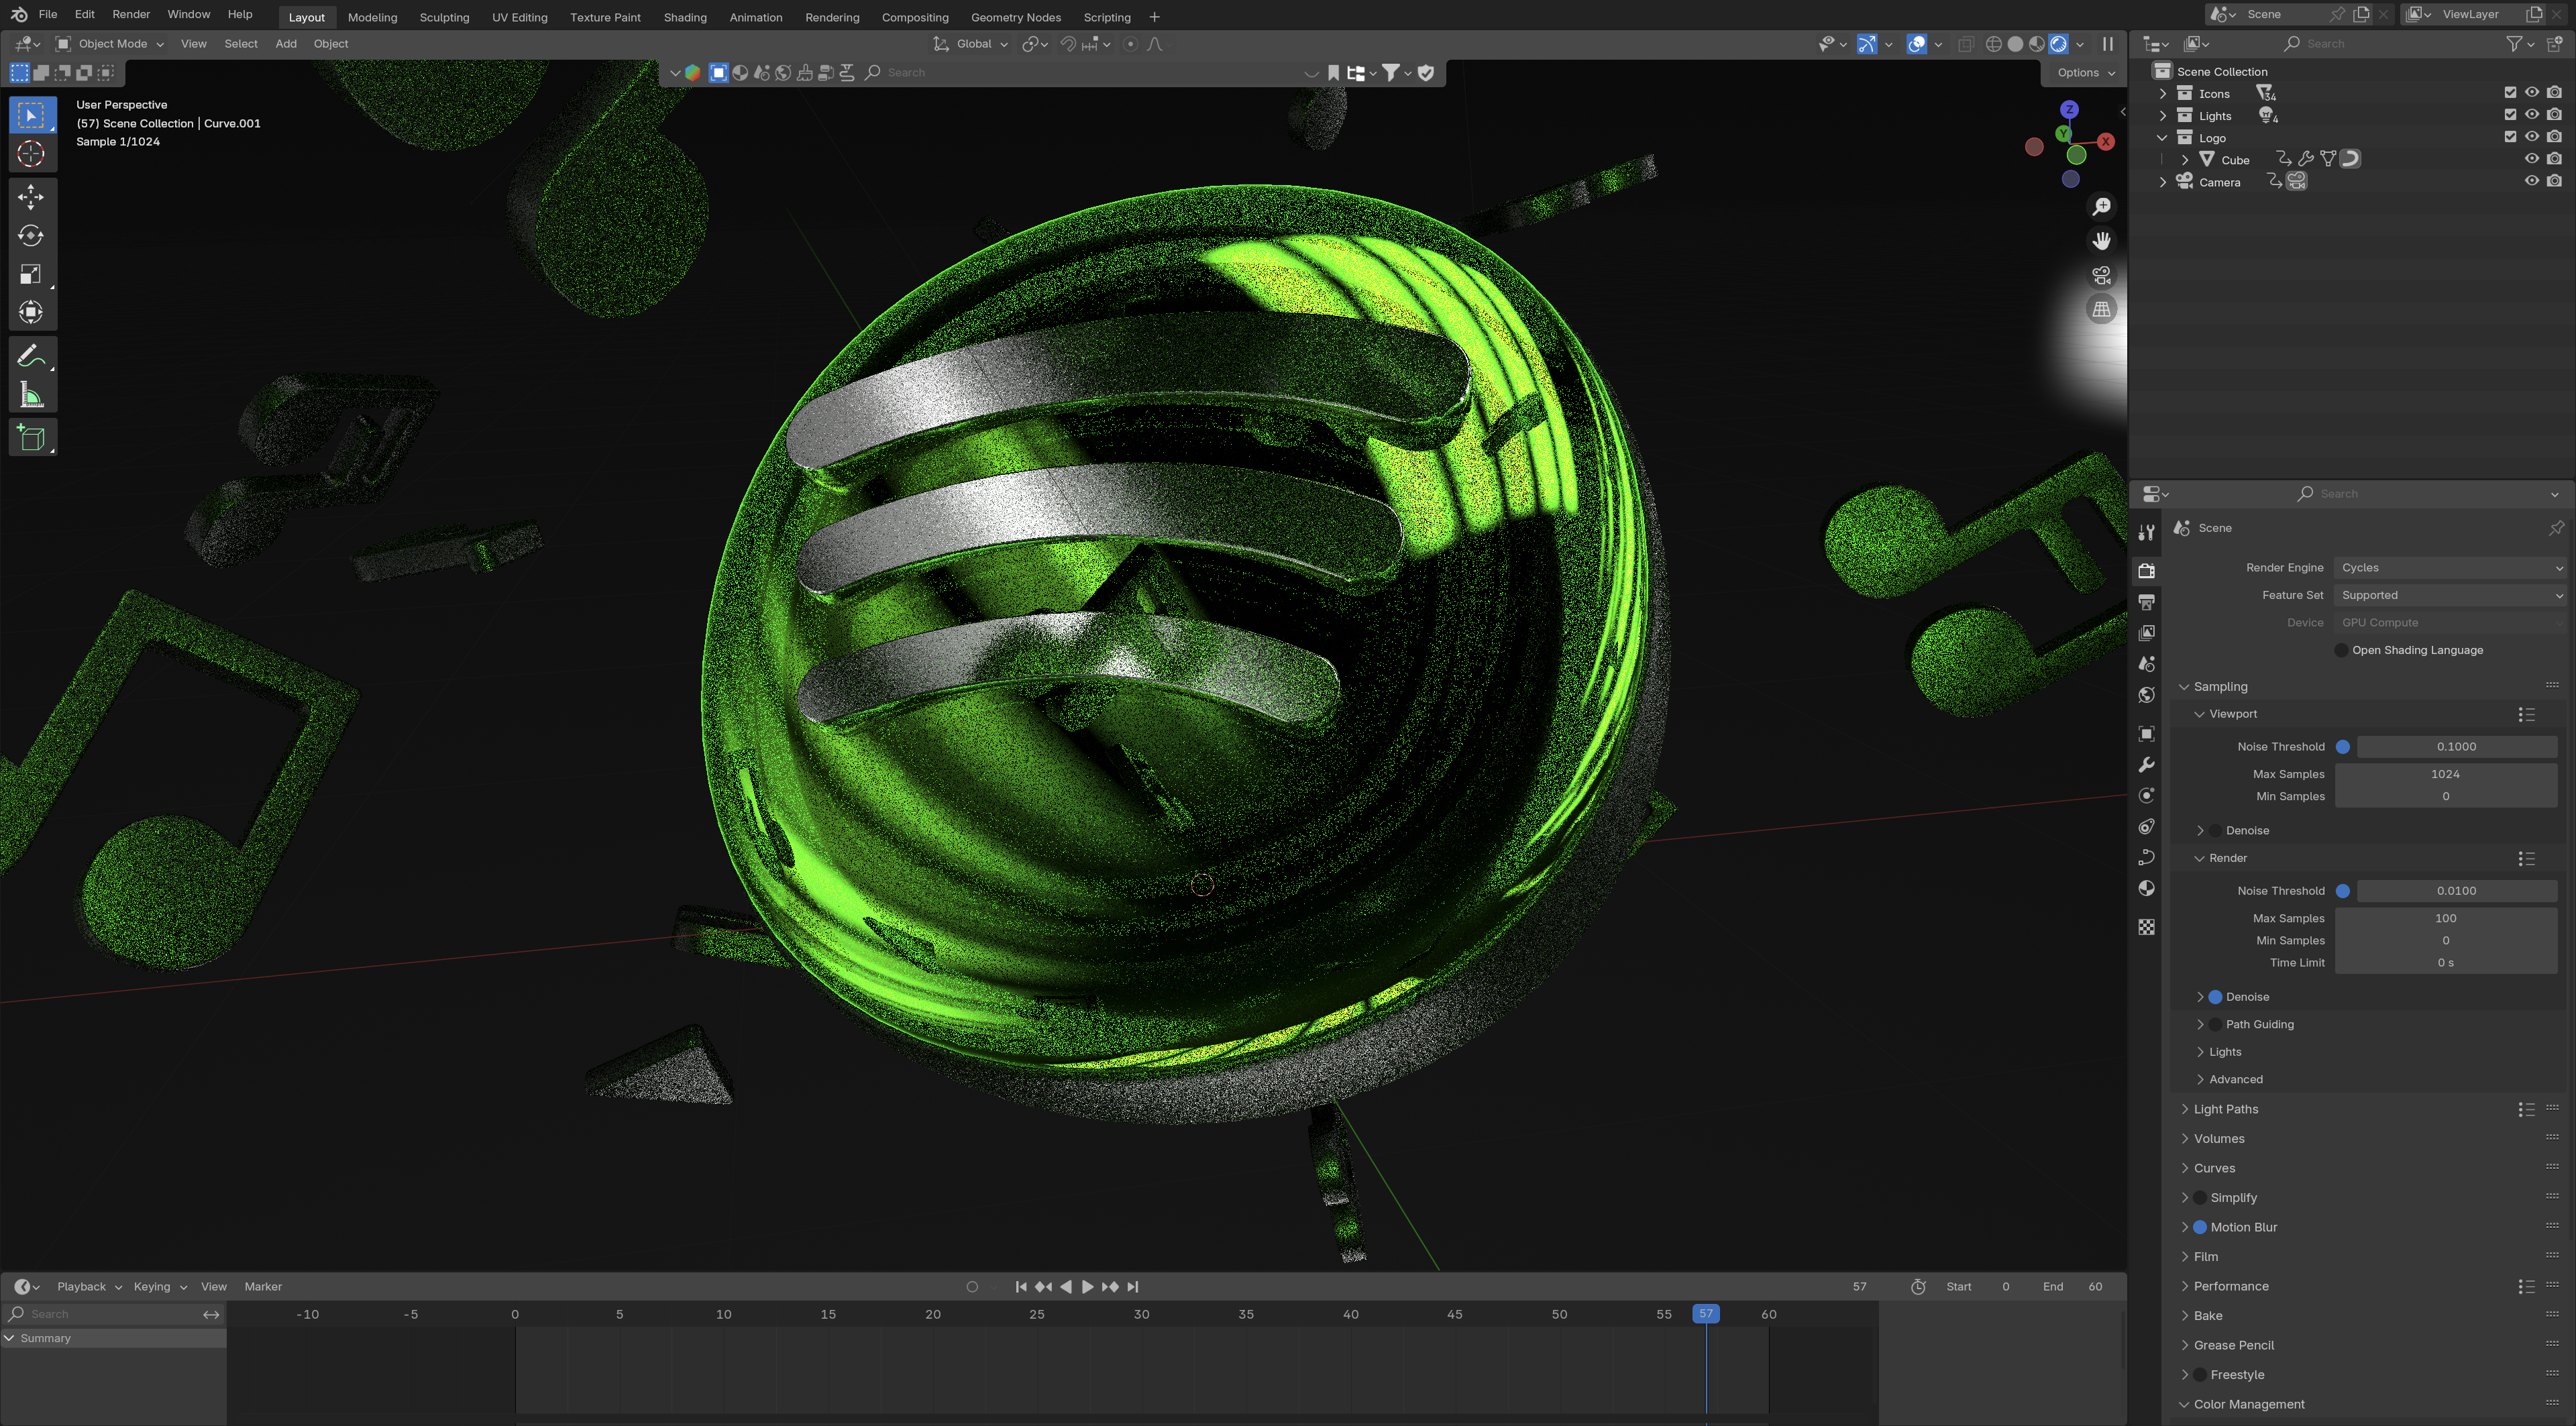Hide the Lights collection in viewport

pos(2531,115)
